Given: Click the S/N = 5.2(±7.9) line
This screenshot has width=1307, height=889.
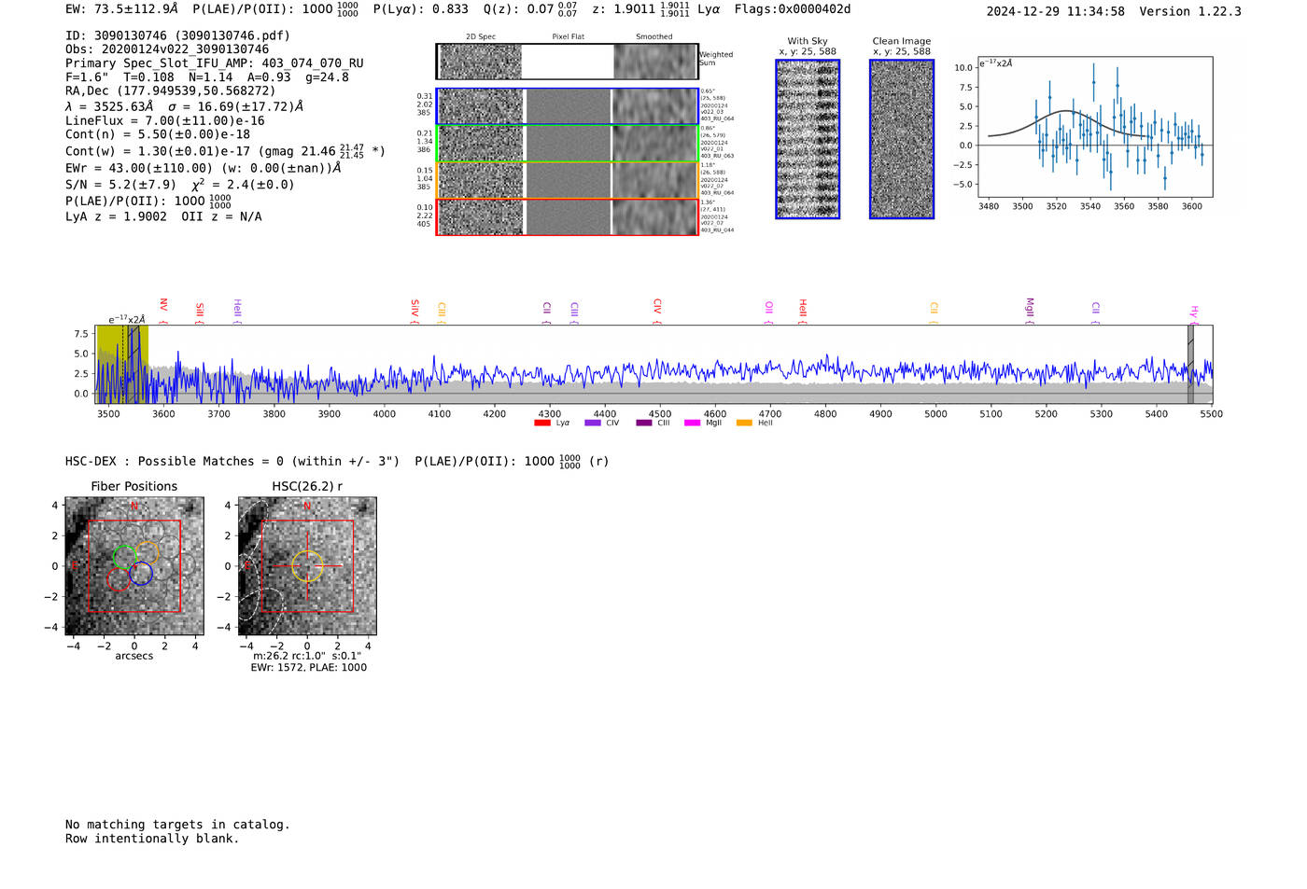Looking at the screenshot, I should tap(180, 185).
